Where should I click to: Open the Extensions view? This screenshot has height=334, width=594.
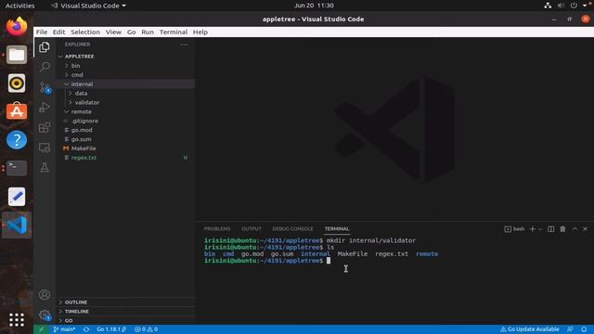[x=45, y=127]
